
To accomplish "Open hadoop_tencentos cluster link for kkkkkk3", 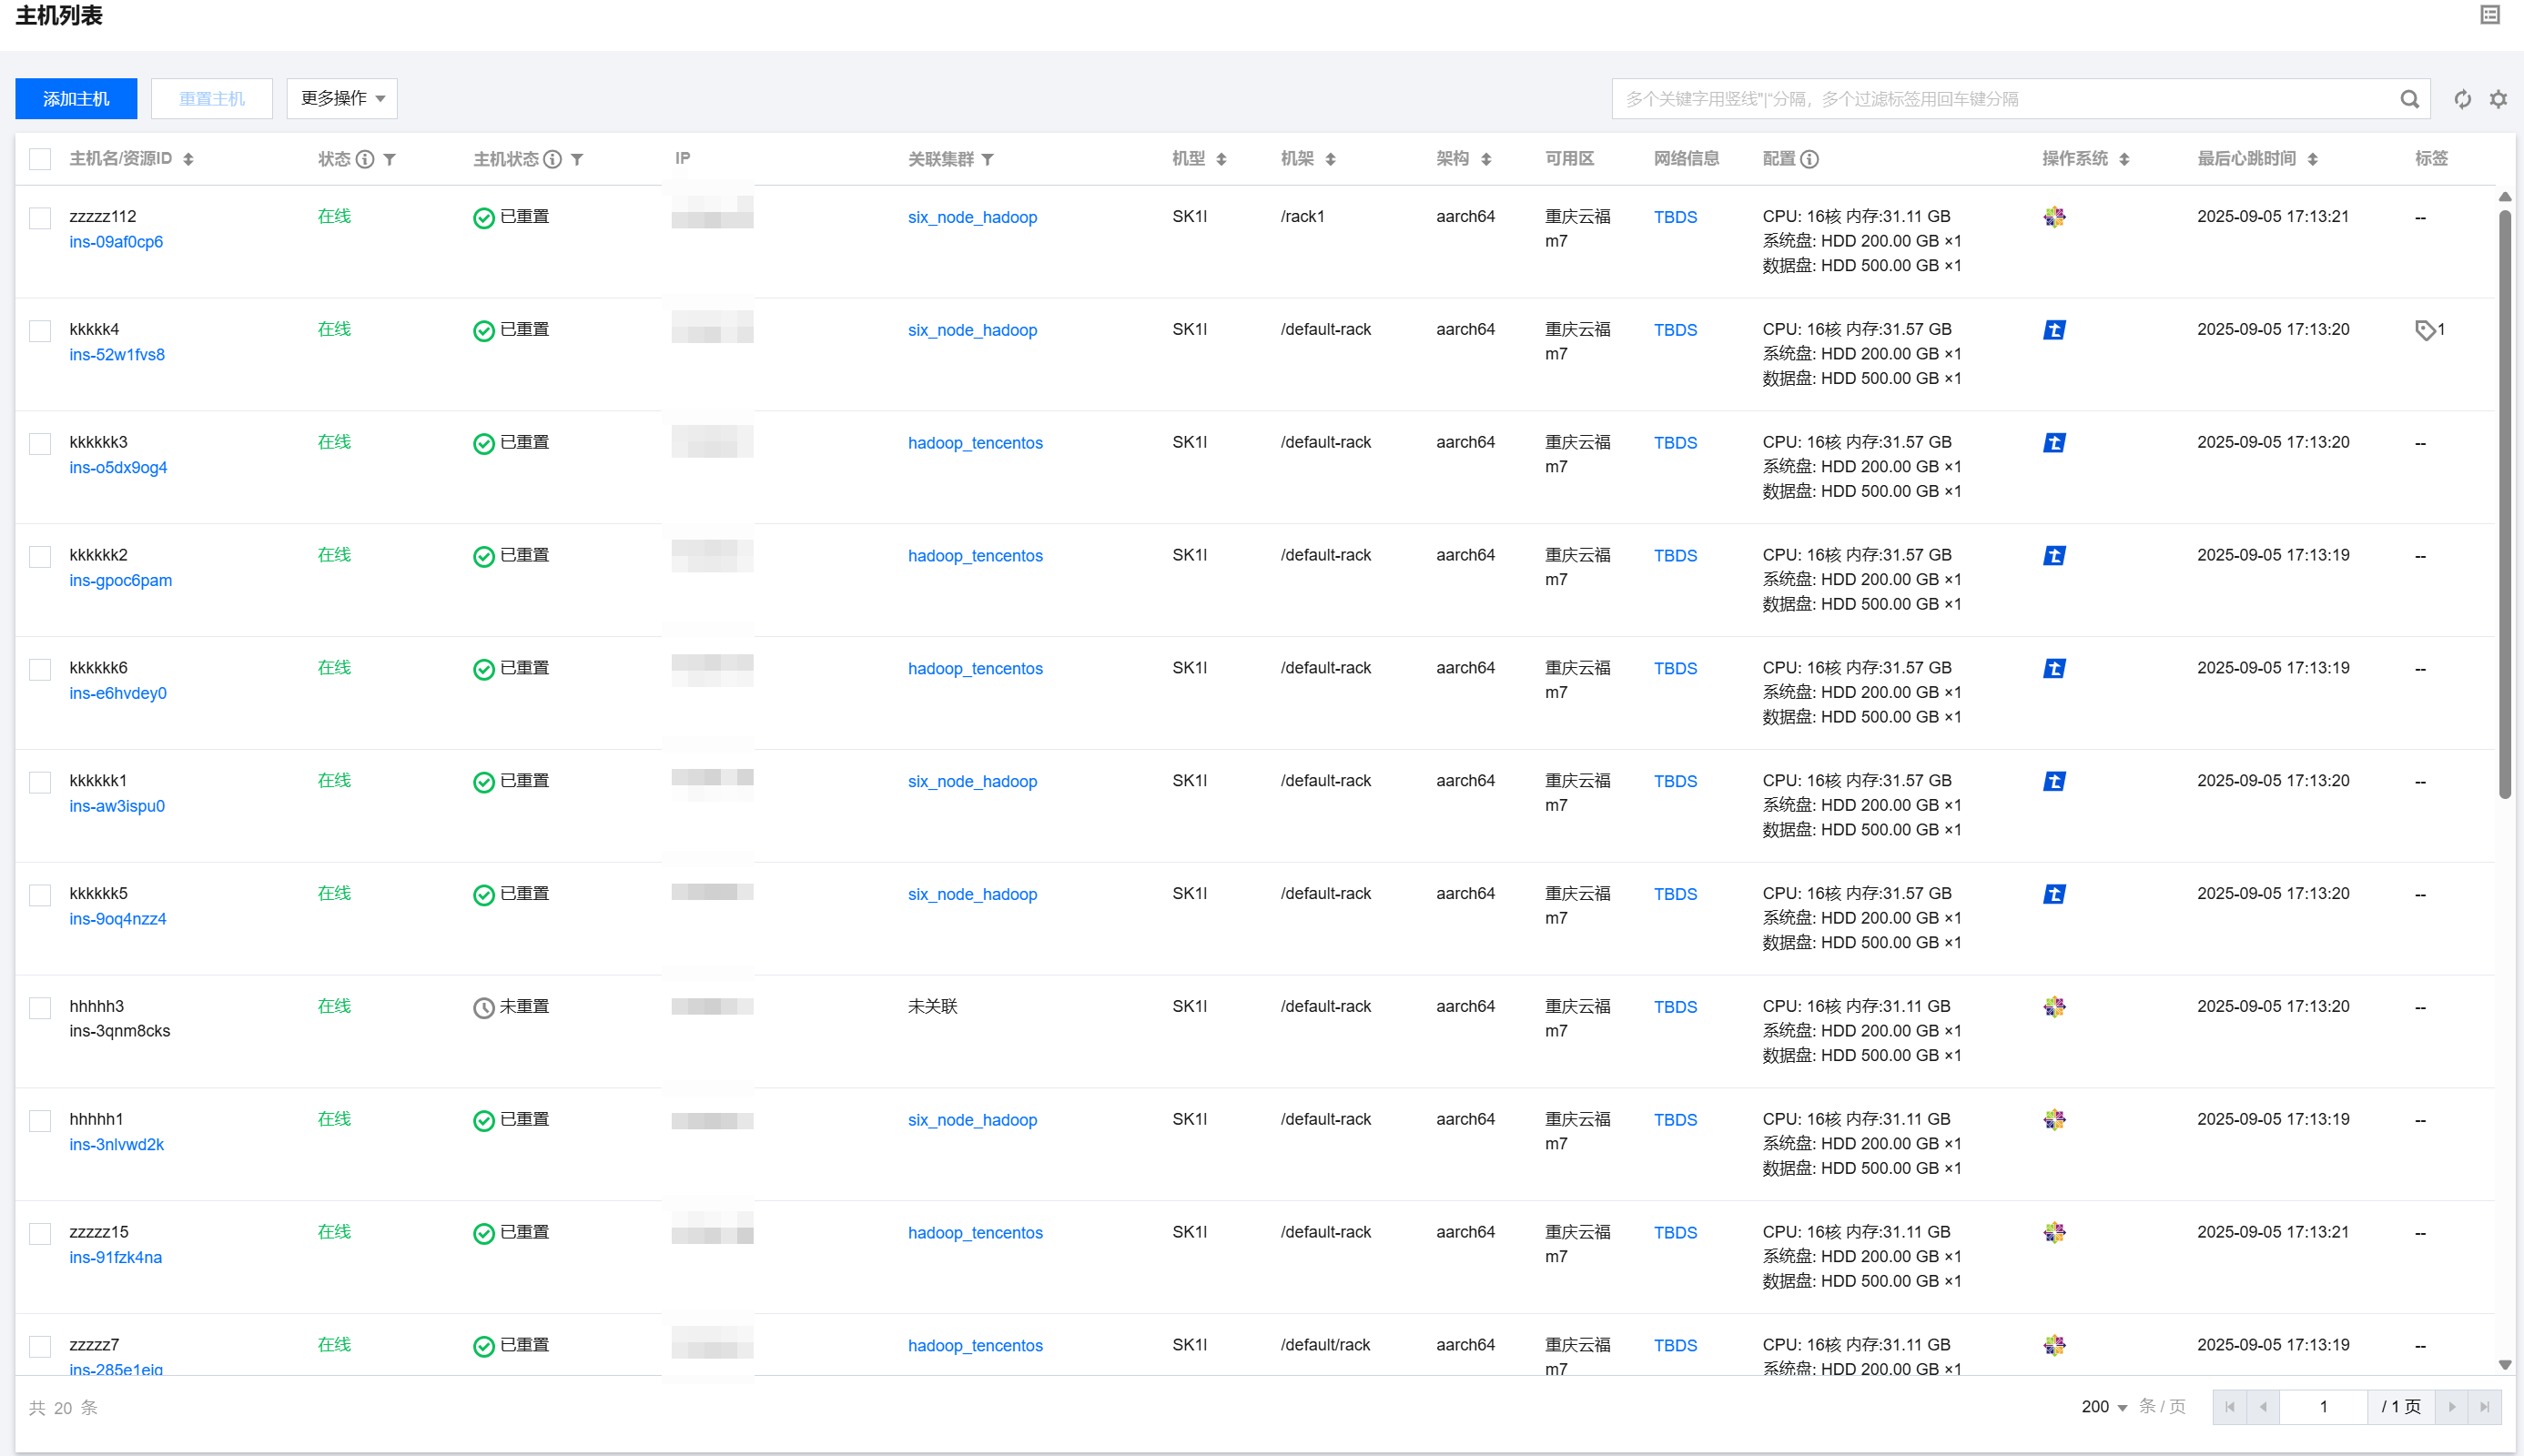I will coord(975,443).
